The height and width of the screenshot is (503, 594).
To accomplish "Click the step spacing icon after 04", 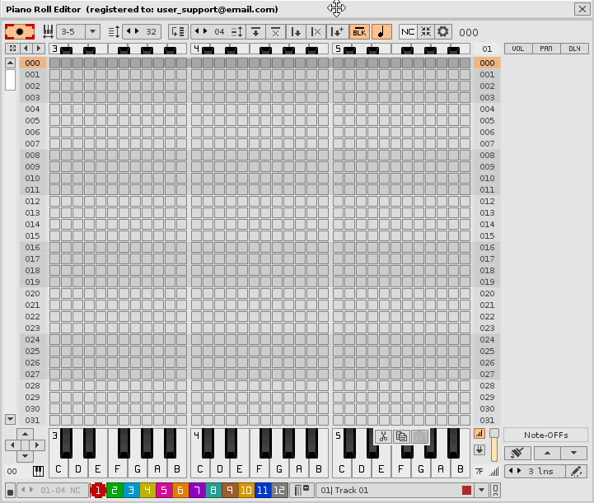I will pos(236,32).
